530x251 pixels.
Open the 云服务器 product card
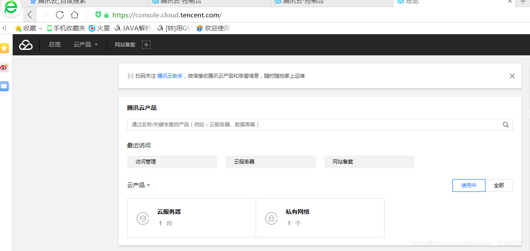click(x=192, y=218)
